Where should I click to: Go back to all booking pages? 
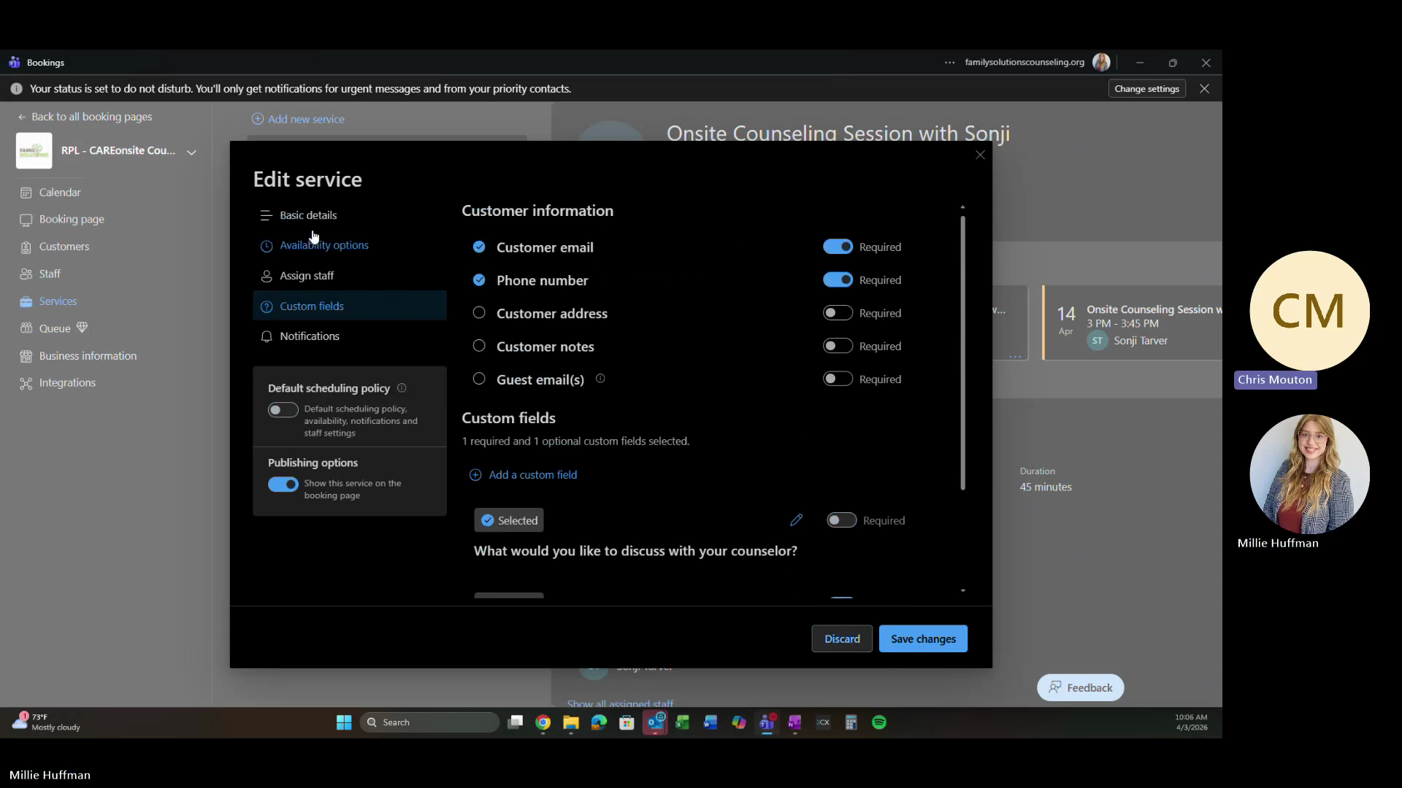85,117
